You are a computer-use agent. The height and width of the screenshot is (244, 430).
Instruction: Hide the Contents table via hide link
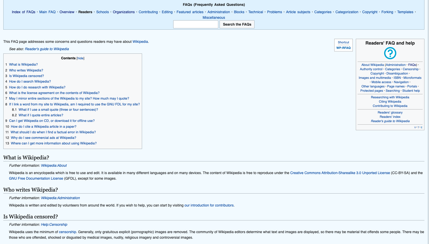click(x=80, y=58)
